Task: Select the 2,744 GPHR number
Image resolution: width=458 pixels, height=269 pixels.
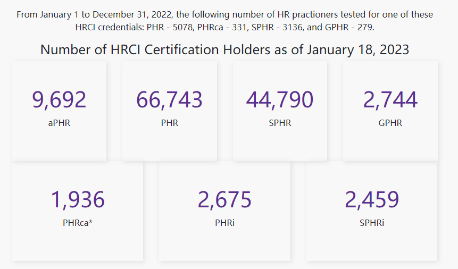Action: [390, 99]
